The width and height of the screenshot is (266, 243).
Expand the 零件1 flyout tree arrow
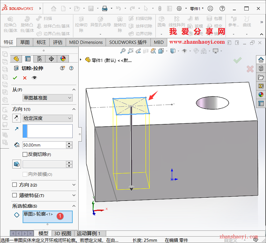pos(81,60)
